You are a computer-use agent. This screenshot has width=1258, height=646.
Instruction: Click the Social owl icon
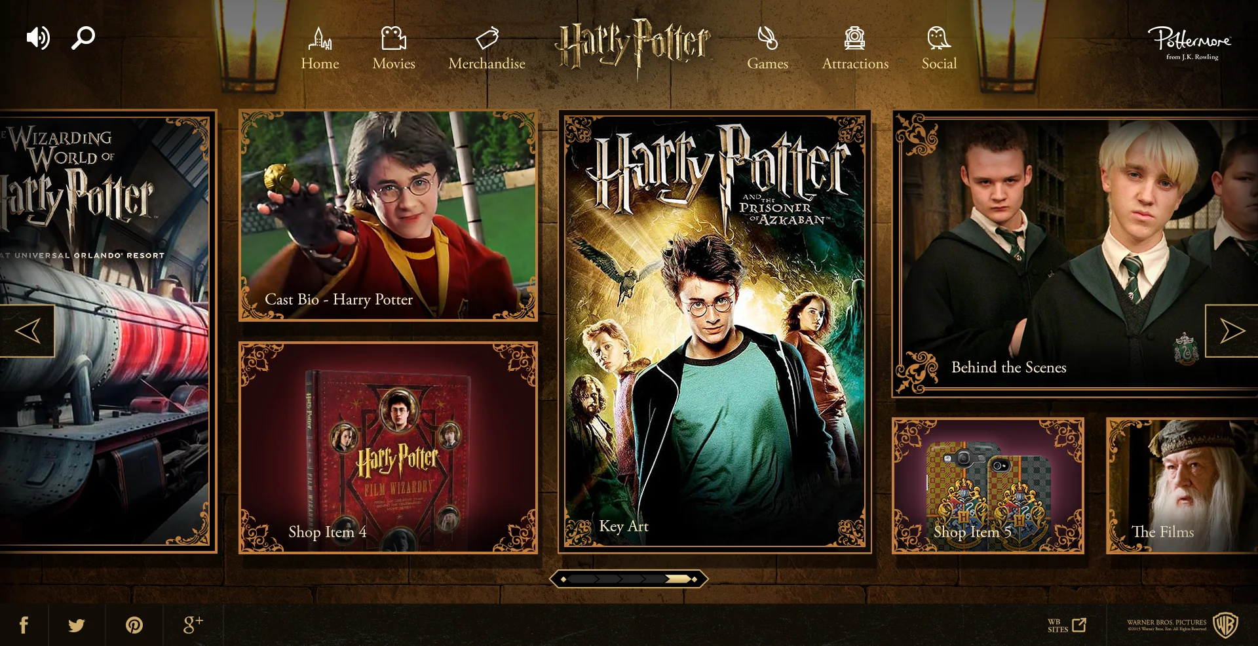coord(938,38)
